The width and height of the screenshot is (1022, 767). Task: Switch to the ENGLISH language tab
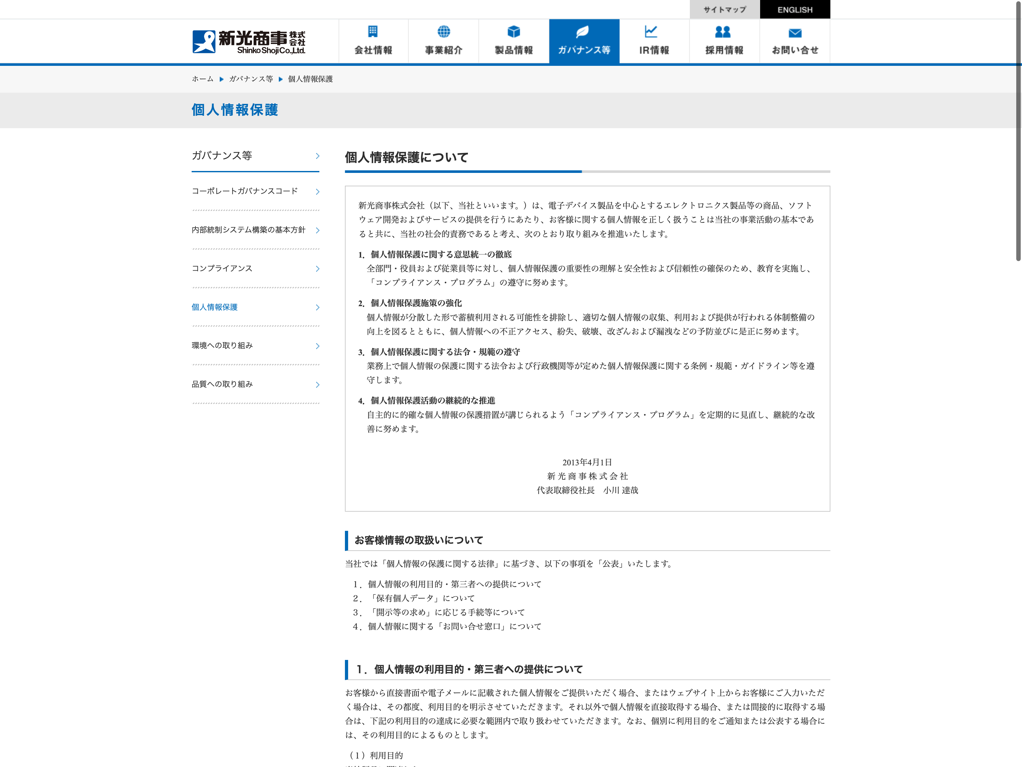point(795,10)
